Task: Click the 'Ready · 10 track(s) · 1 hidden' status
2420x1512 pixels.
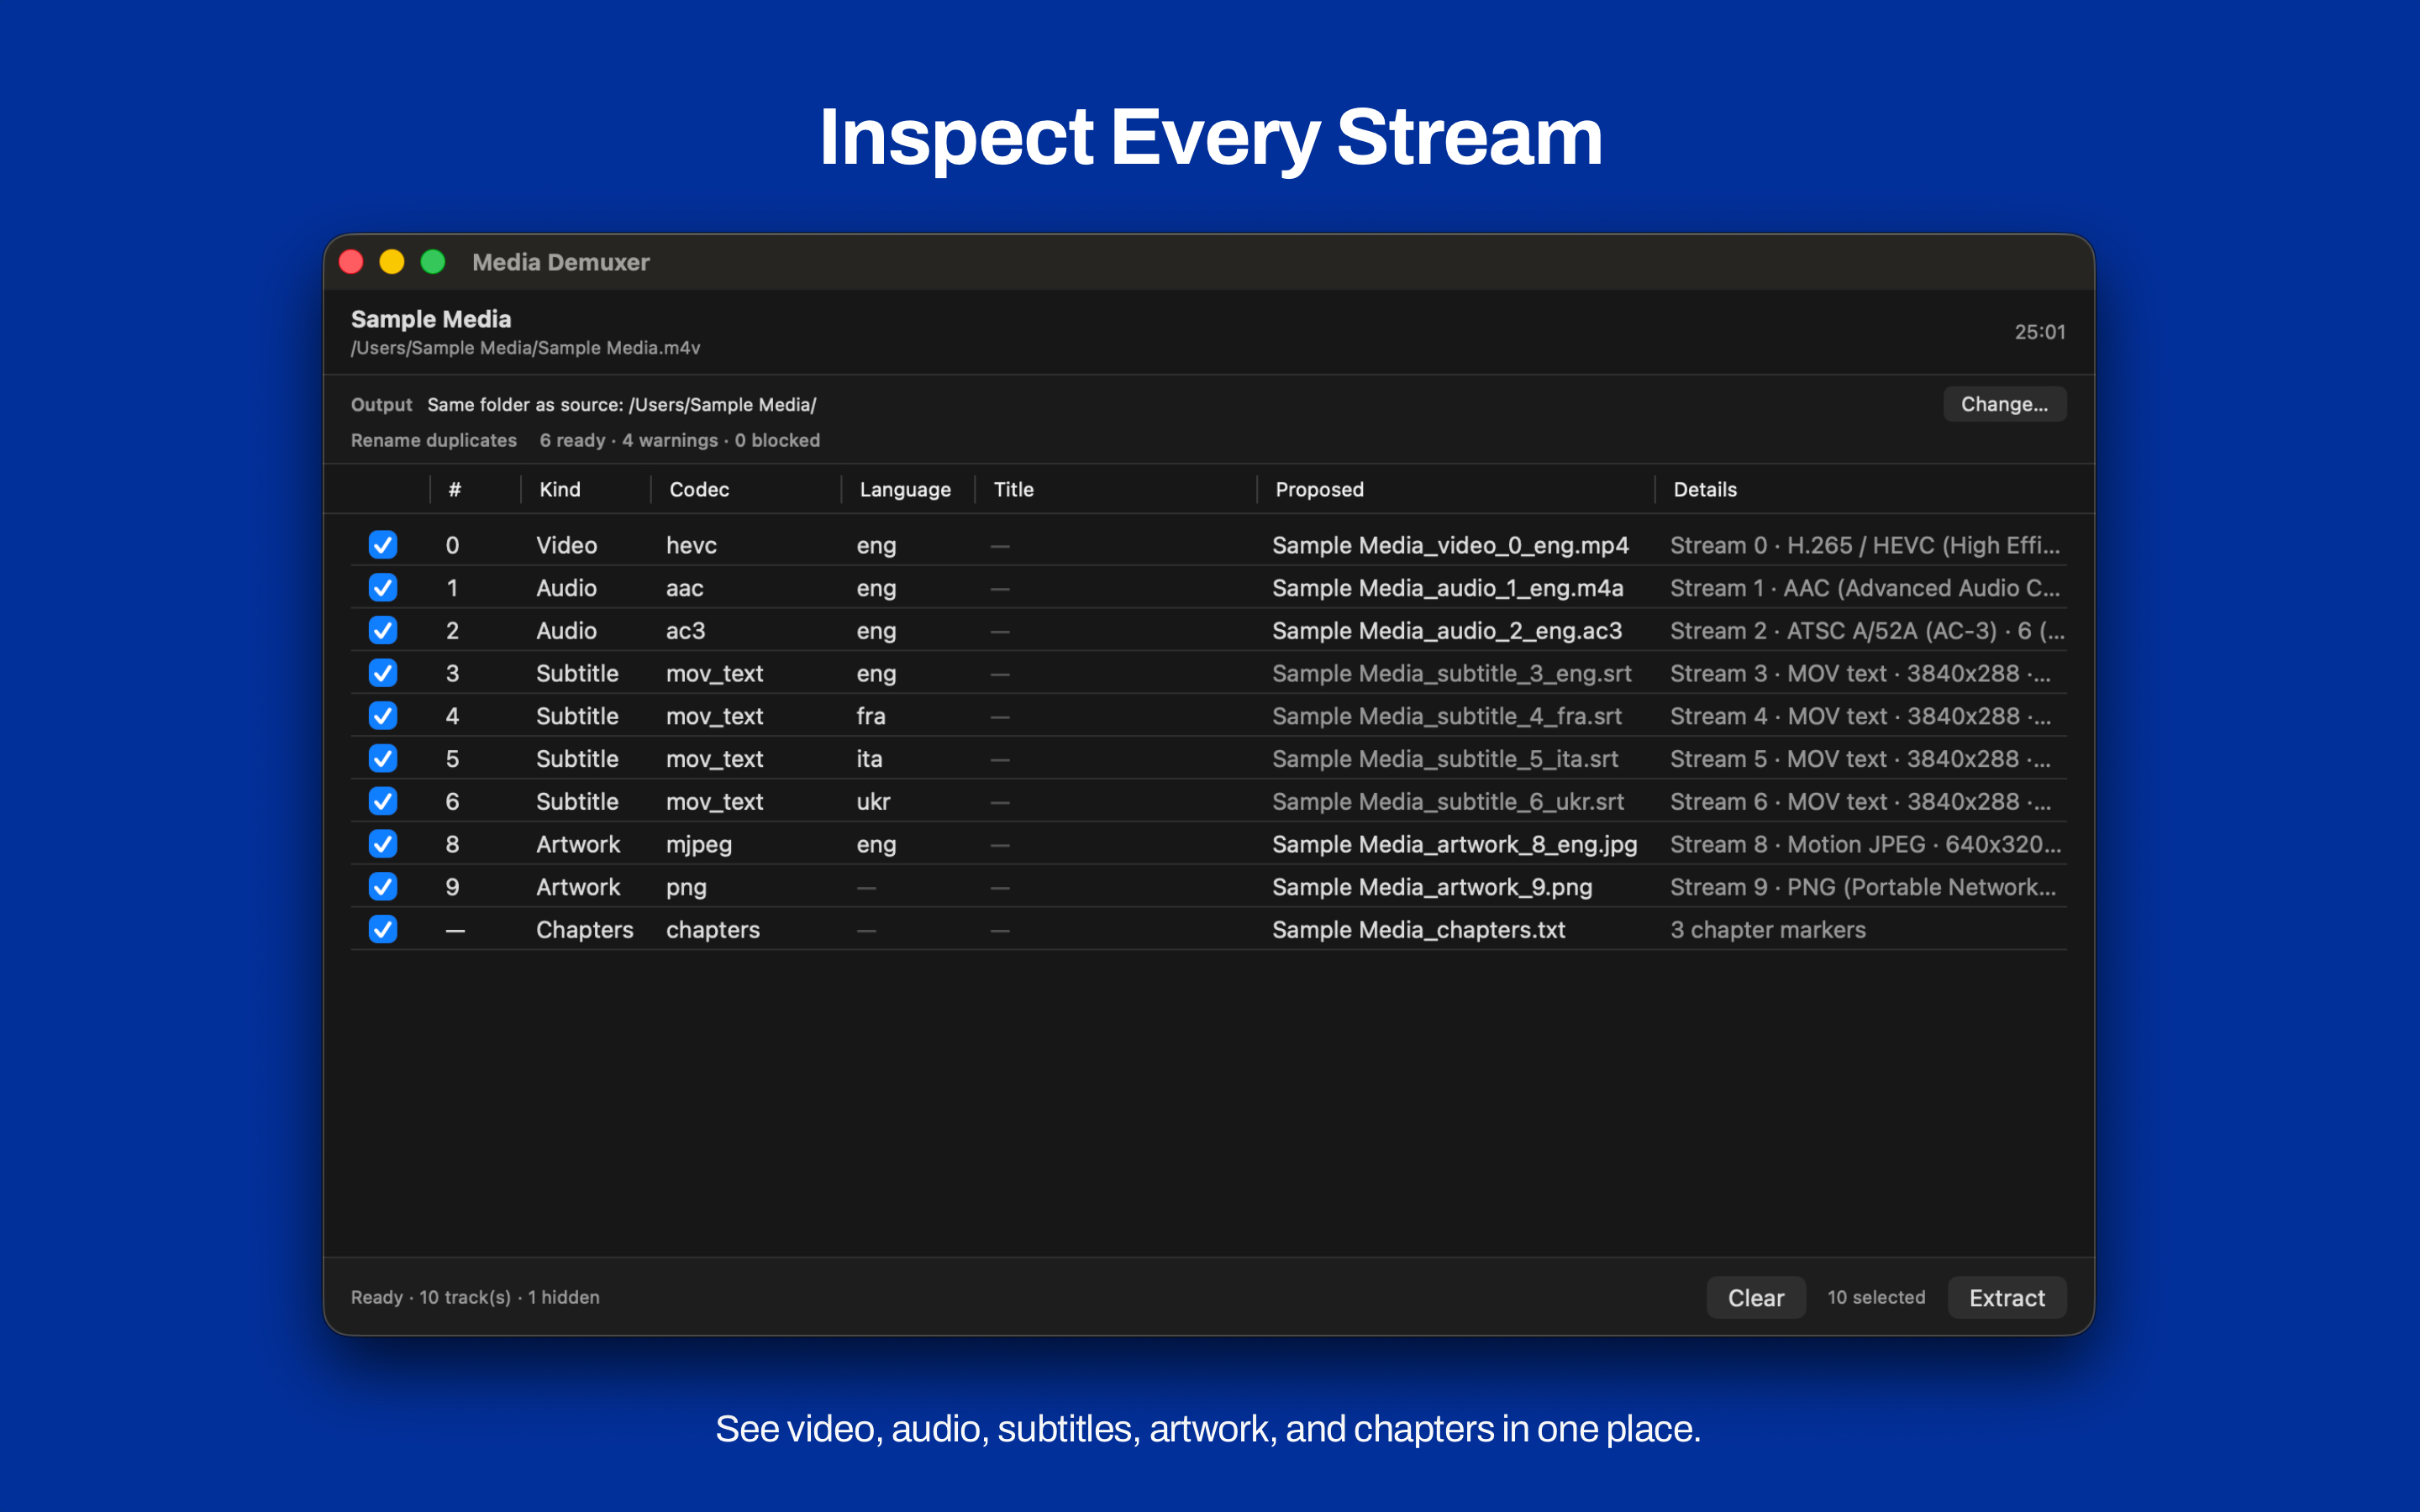Action: [x=475, y=1297]
